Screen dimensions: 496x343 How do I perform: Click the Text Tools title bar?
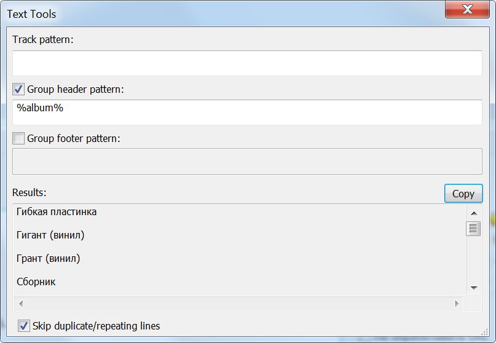(215, 11)
